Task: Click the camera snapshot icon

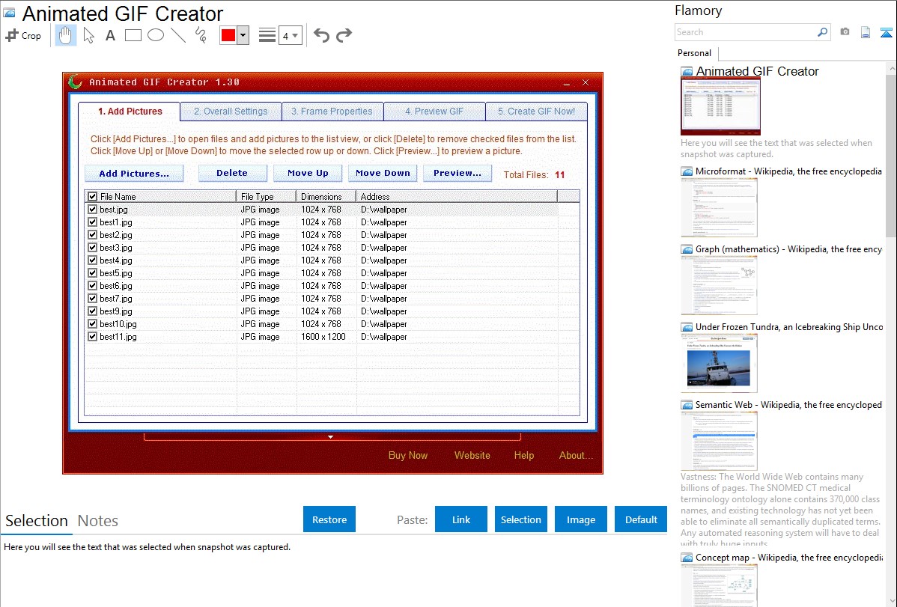Action: click(845, 32)
